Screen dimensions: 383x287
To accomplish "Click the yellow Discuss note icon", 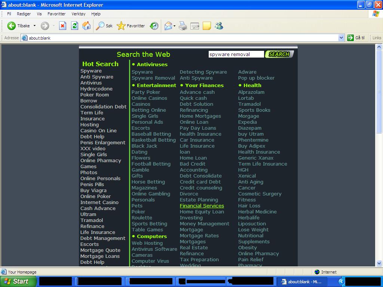I will 206,26.
